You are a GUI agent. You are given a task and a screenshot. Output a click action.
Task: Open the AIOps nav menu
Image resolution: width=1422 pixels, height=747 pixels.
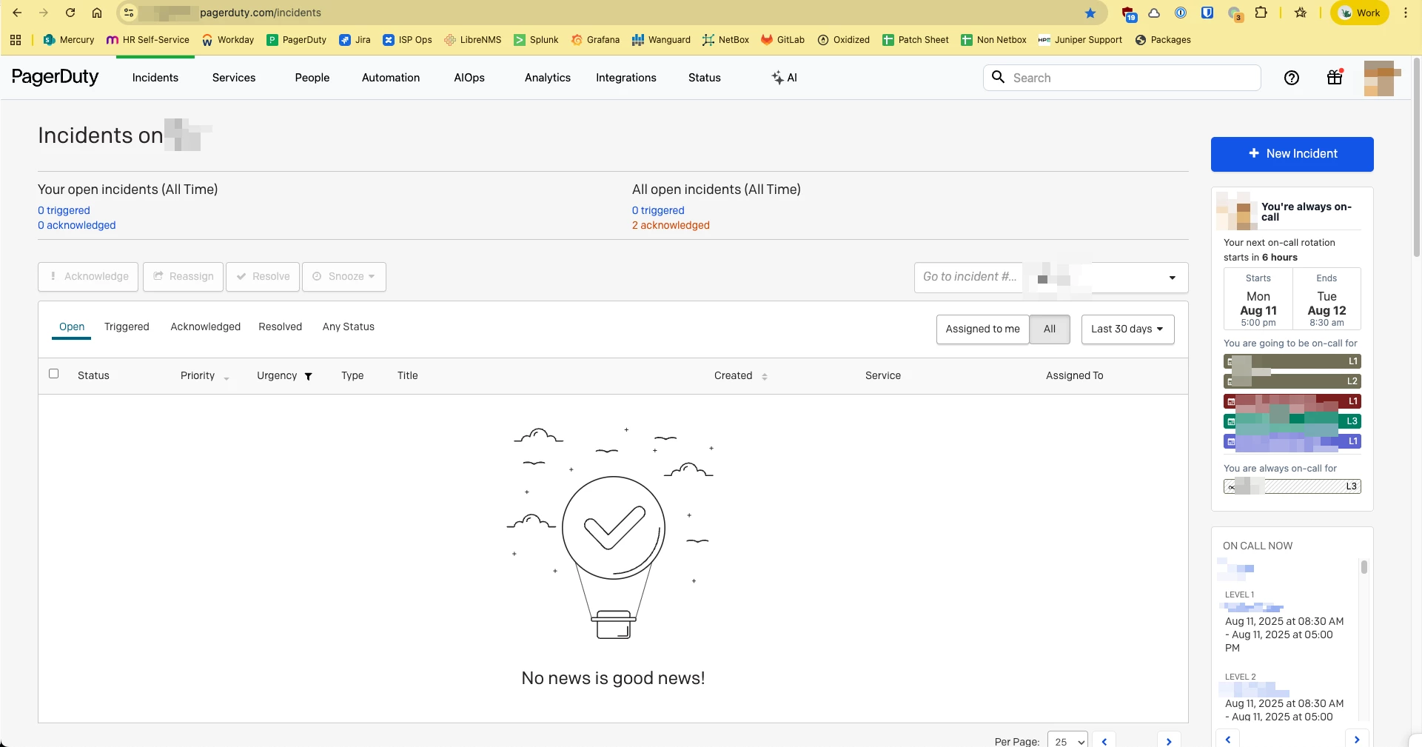click(469, 78)
